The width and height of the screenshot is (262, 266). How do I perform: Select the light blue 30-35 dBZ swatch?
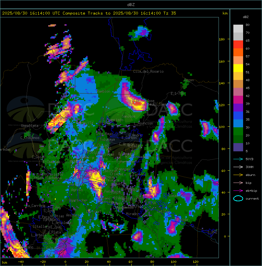(238, 124)
